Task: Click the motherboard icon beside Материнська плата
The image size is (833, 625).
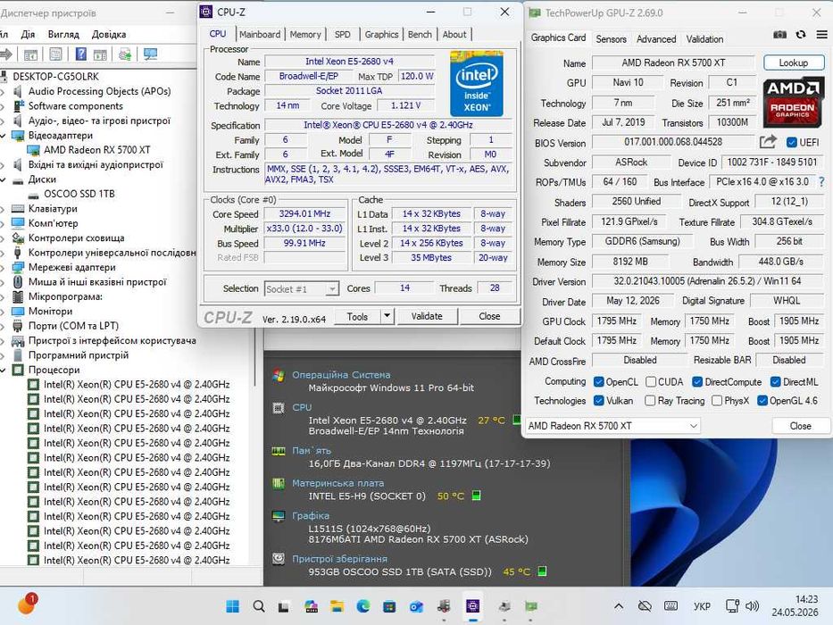Action: point(279,484)
